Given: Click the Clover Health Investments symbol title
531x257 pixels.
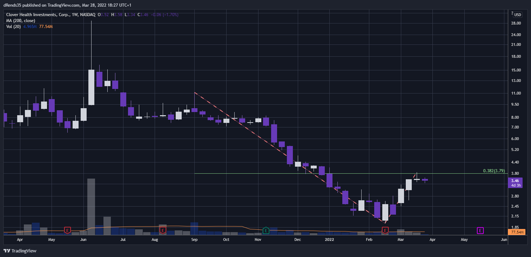Looking at the screenshot, I should coord(51,15).
